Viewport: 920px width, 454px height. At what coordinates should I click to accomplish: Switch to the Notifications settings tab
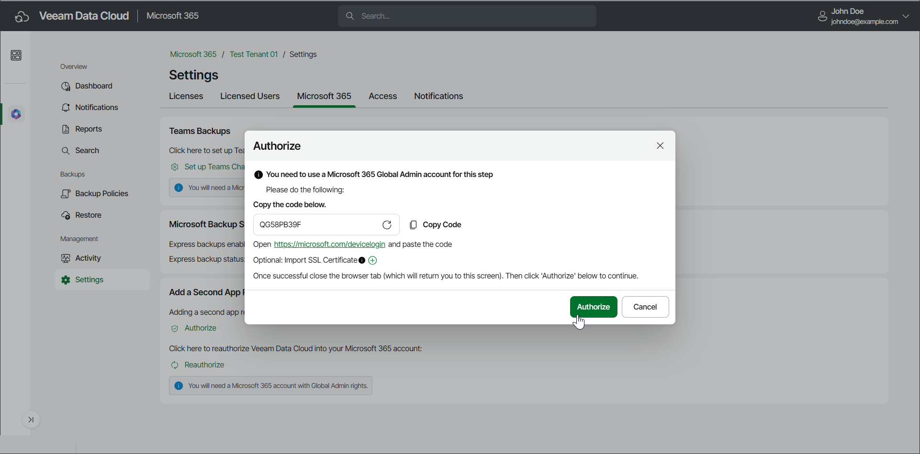438,96
